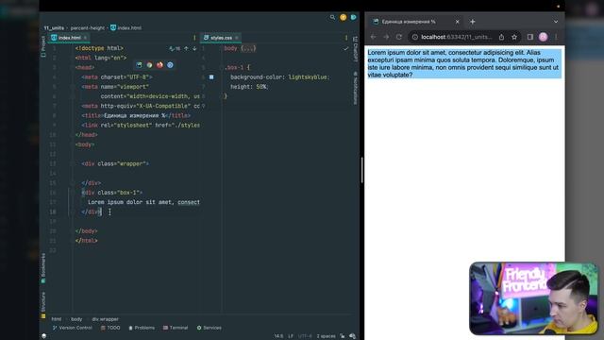Click the caret position 14:5 status
The height and width of the screenshot is (340, 604).
(x=278, y=336)
